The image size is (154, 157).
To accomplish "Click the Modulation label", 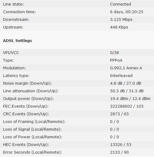I will [x=14, y=68].
